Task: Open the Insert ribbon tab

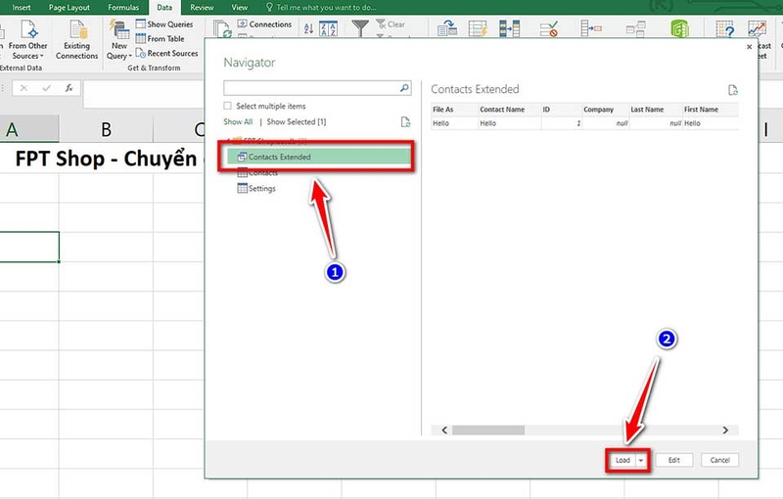Action: pyautogui.click(x=22, y=8)
